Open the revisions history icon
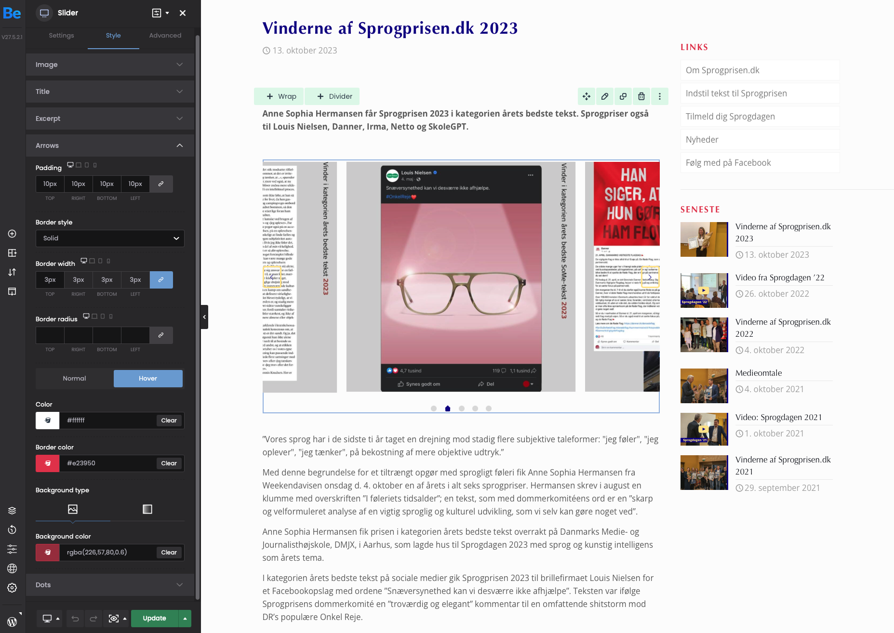 (12, 530)
